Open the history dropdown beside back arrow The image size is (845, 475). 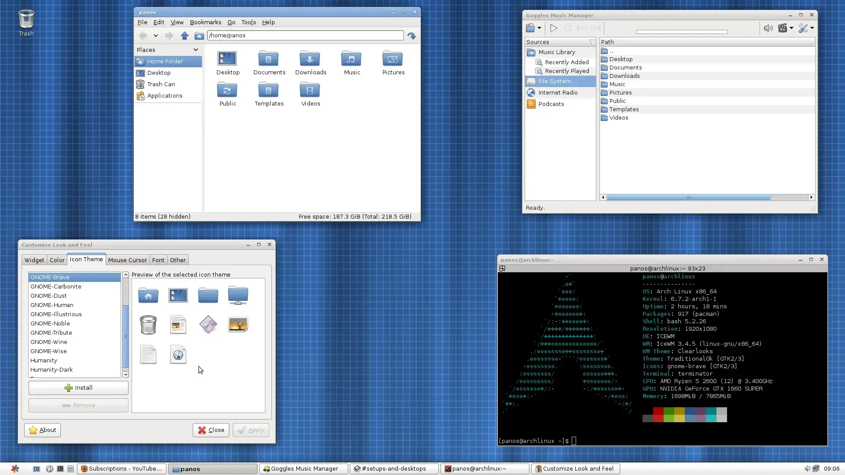point(155,36)
